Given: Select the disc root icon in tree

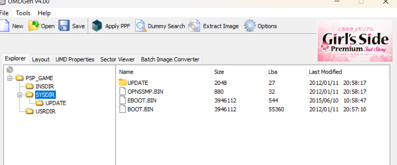Looking at the screenshot, I should click(10, 70).
